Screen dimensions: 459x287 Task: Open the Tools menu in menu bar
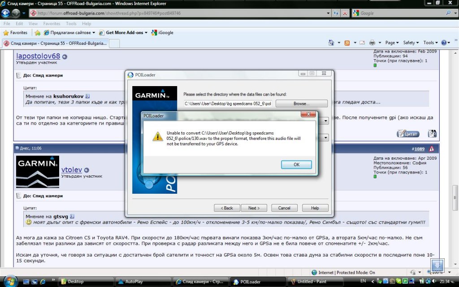click(x=71, y=23)
